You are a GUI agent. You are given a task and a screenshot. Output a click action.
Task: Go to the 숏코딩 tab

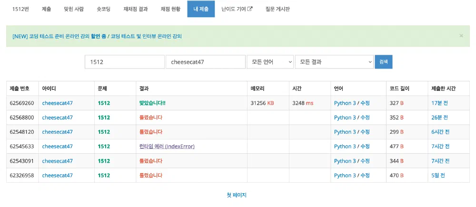coord(103,9)
